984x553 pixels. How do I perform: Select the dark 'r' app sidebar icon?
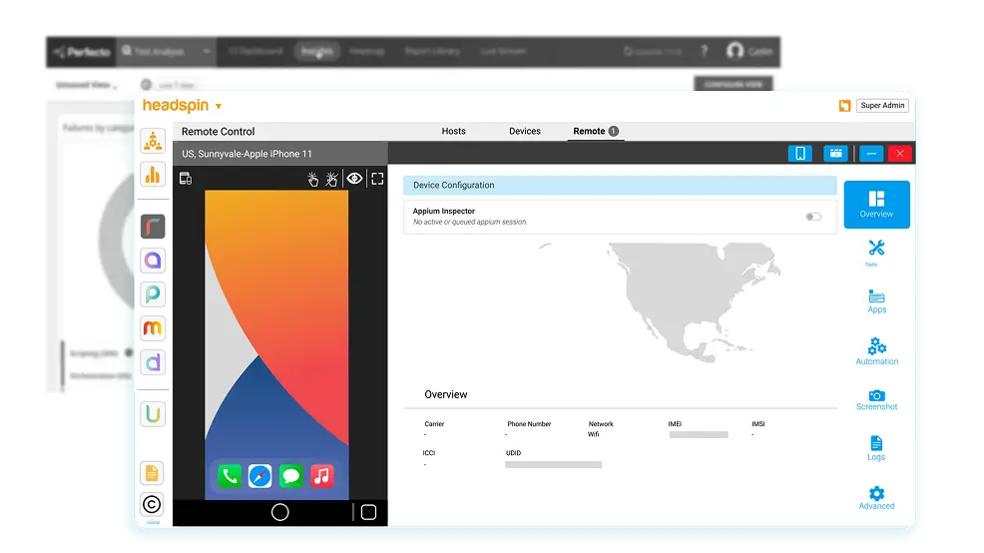(153, 227)
